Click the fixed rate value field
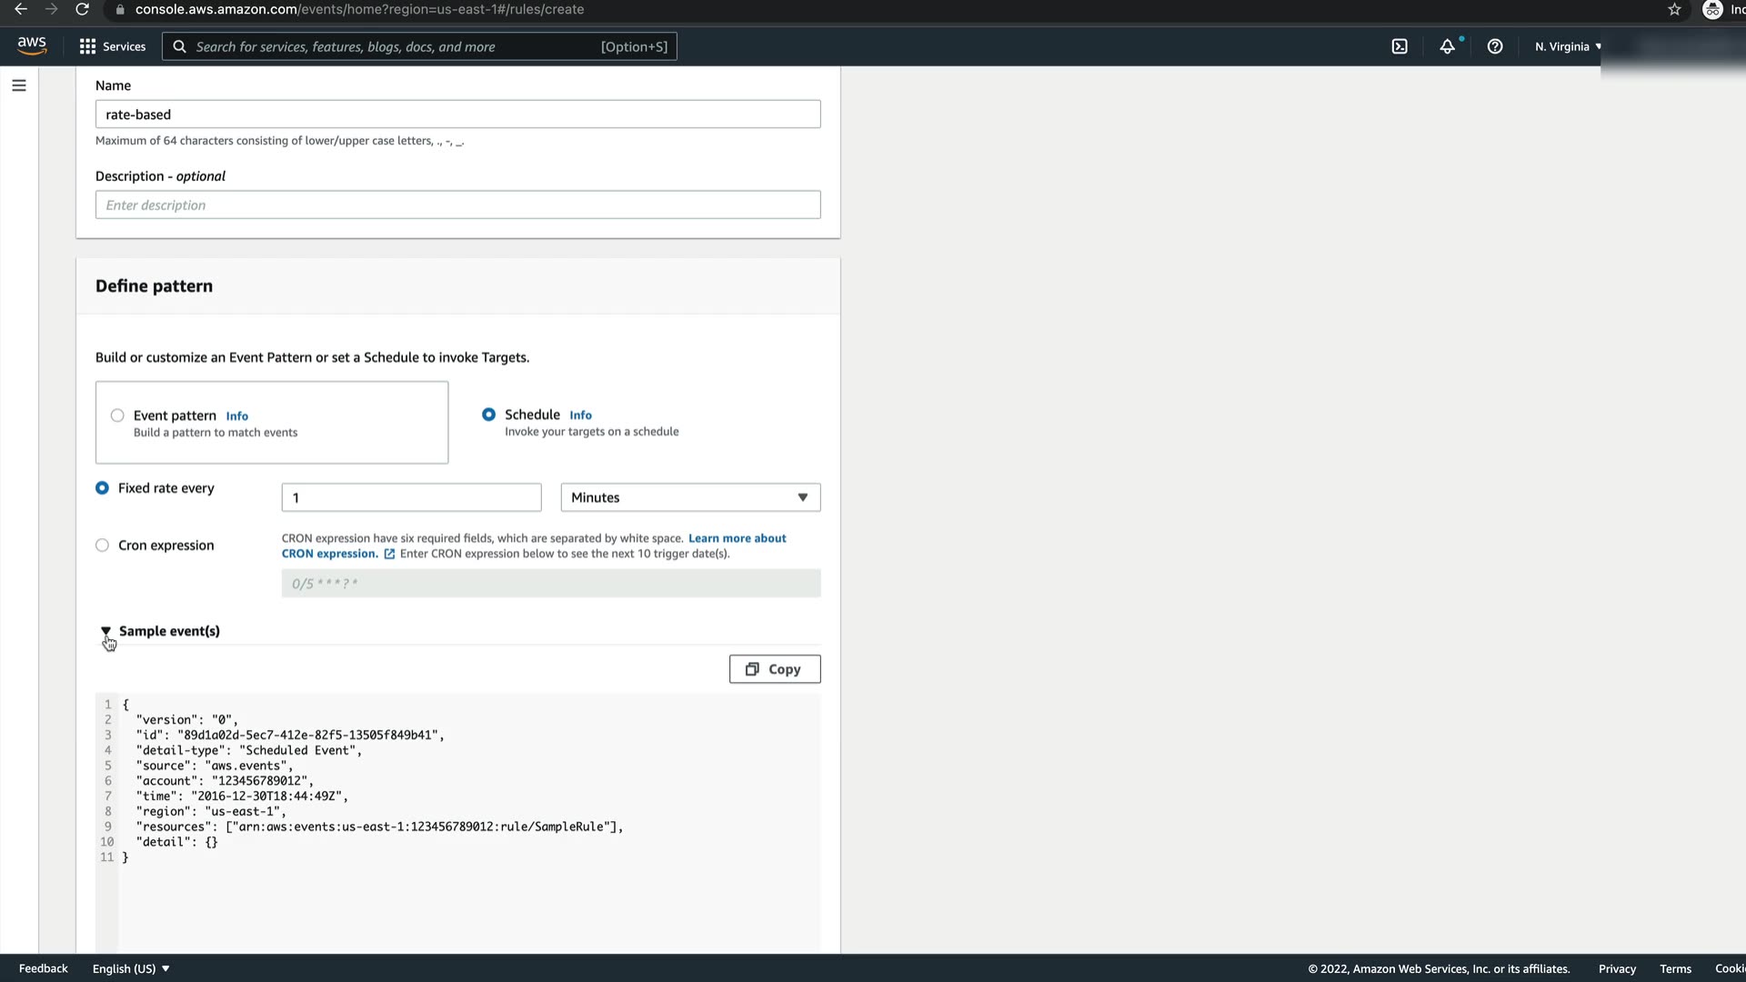Viewport: 1746px width, 982px height. pos(411,497)
